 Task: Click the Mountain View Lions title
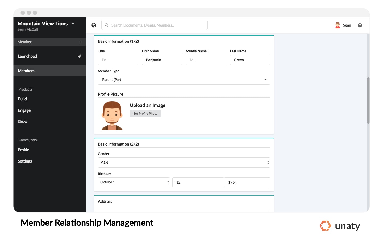43,24
